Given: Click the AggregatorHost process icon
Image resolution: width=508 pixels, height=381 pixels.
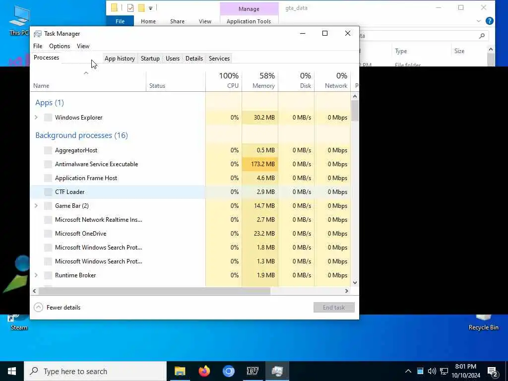Looking at the screenshot, I should pyautogui.click(x=48, y=150).
